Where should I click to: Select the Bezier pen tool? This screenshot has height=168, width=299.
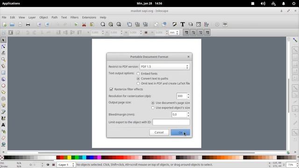[3, 112]
